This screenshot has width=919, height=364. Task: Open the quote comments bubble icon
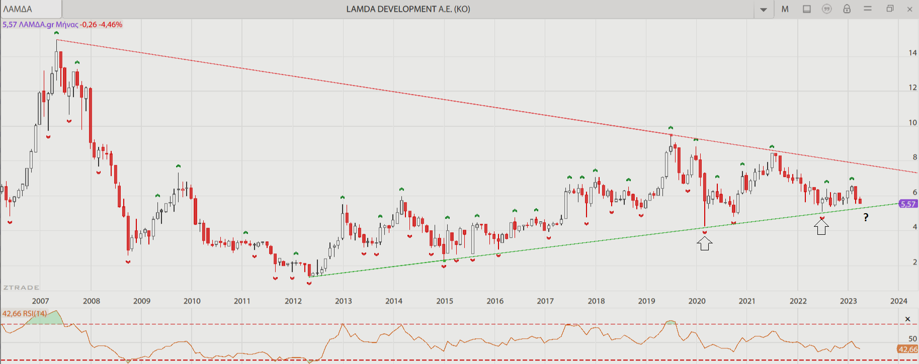point(827,9)
